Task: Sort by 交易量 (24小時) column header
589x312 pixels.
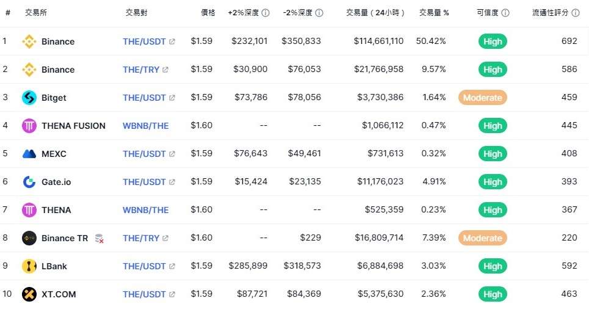Action: 375,13
